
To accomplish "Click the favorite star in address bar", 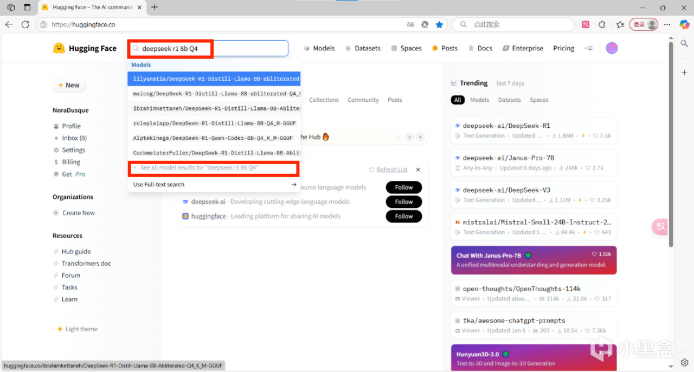I will [x=439, y=24].
